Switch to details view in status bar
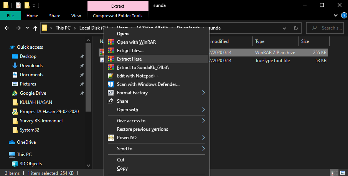 click(x=335, y=173)
